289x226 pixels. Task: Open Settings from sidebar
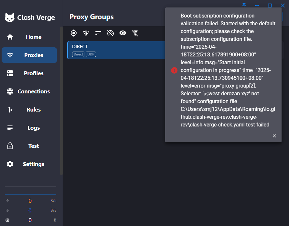pyautogui.click(x=29, y=164)
